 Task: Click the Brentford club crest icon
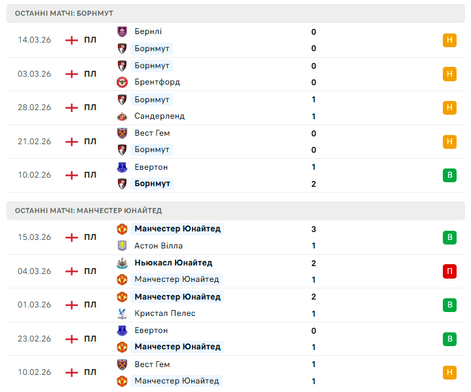122,83
